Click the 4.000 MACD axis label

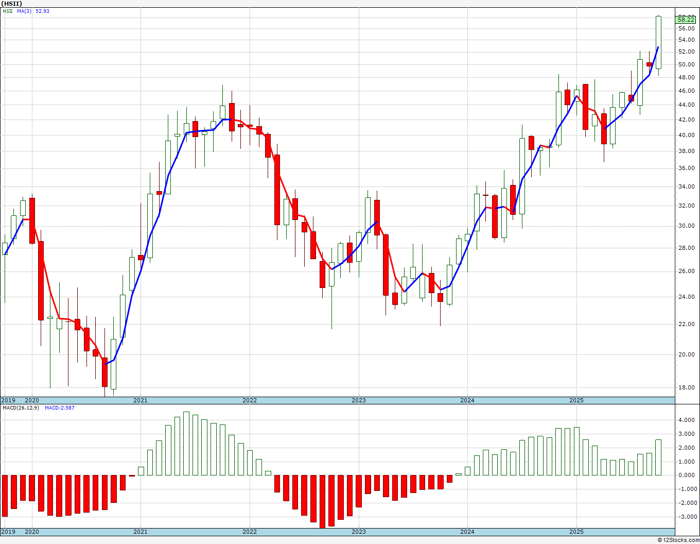(x=687, y=420)
